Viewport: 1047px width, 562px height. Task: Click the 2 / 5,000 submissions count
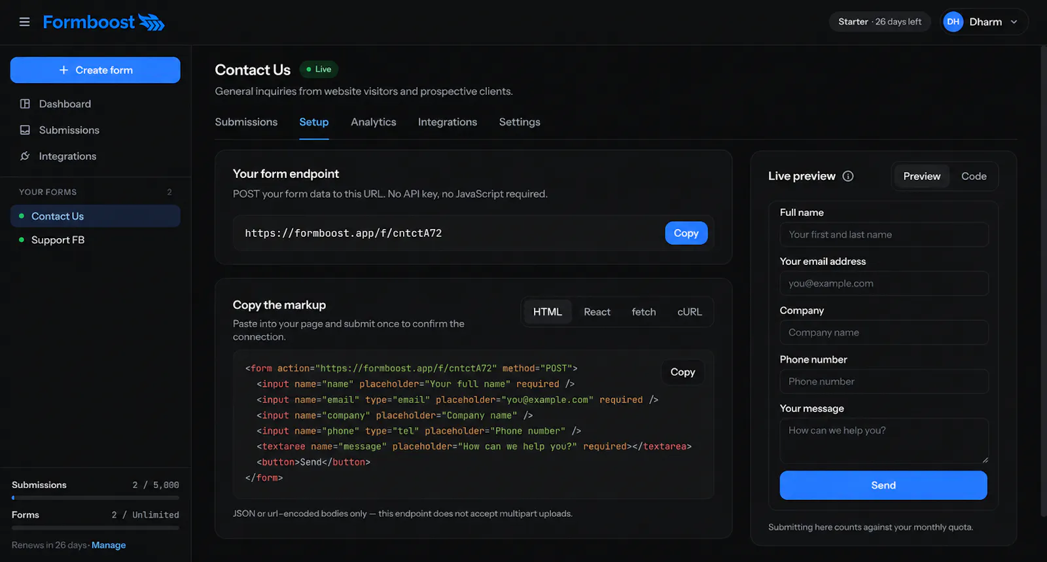(156, 485)
